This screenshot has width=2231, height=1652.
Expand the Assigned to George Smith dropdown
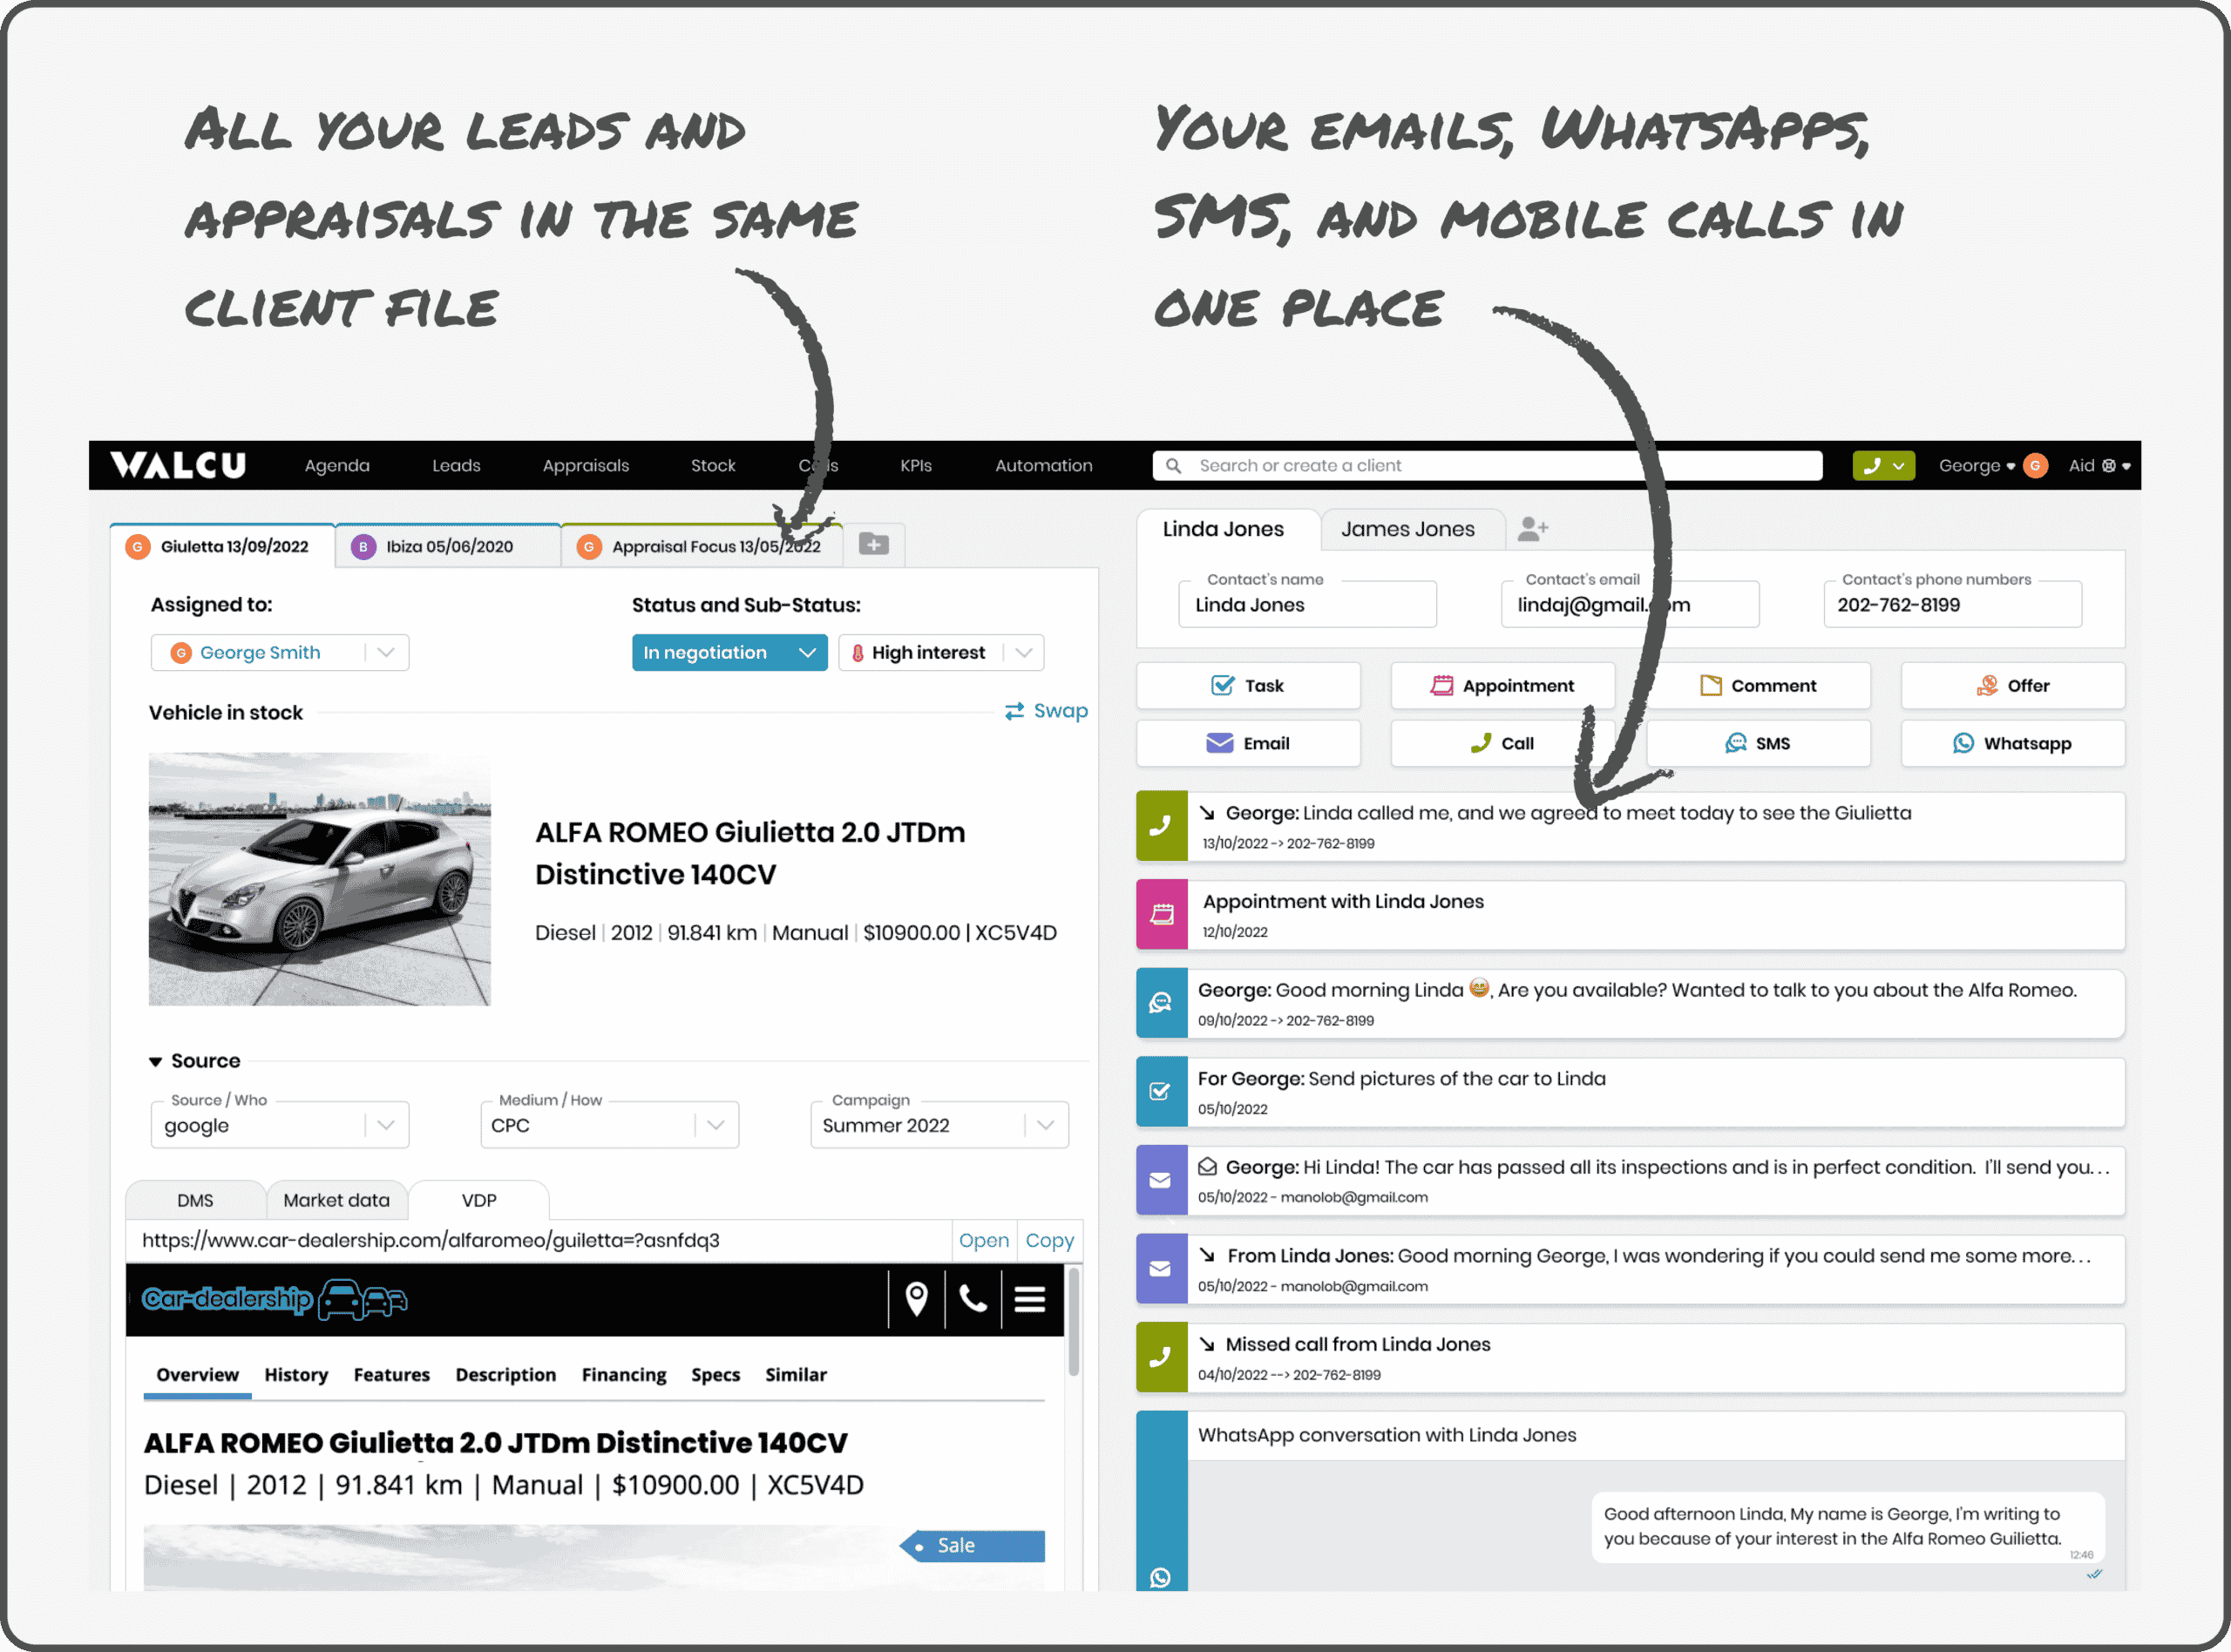[x=387, y=653]
